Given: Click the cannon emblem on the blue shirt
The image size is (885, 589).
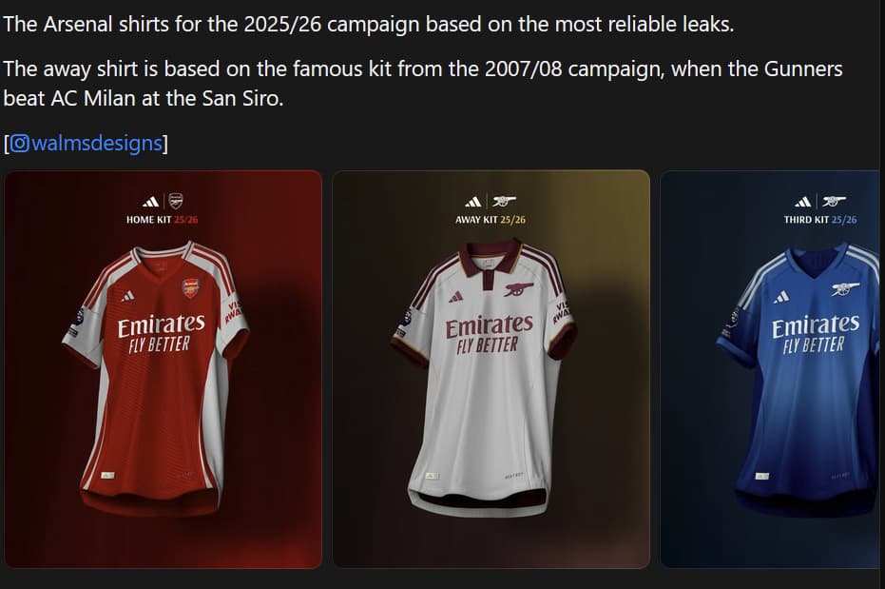Looking at the screenshot, I should (x=845, y=289).
